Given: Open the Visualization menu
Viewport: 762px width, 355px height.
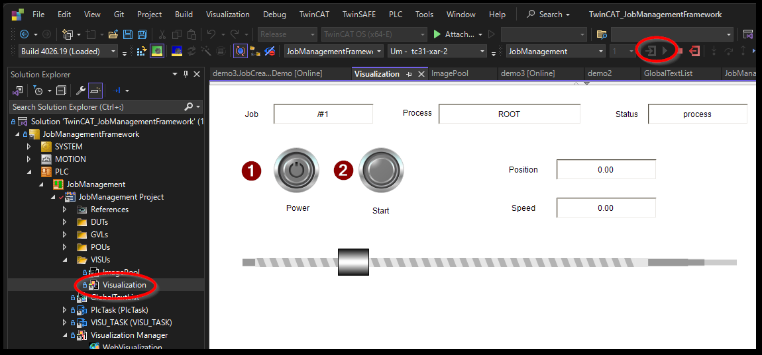Looking at the screenshot, I should pos(227,15).
